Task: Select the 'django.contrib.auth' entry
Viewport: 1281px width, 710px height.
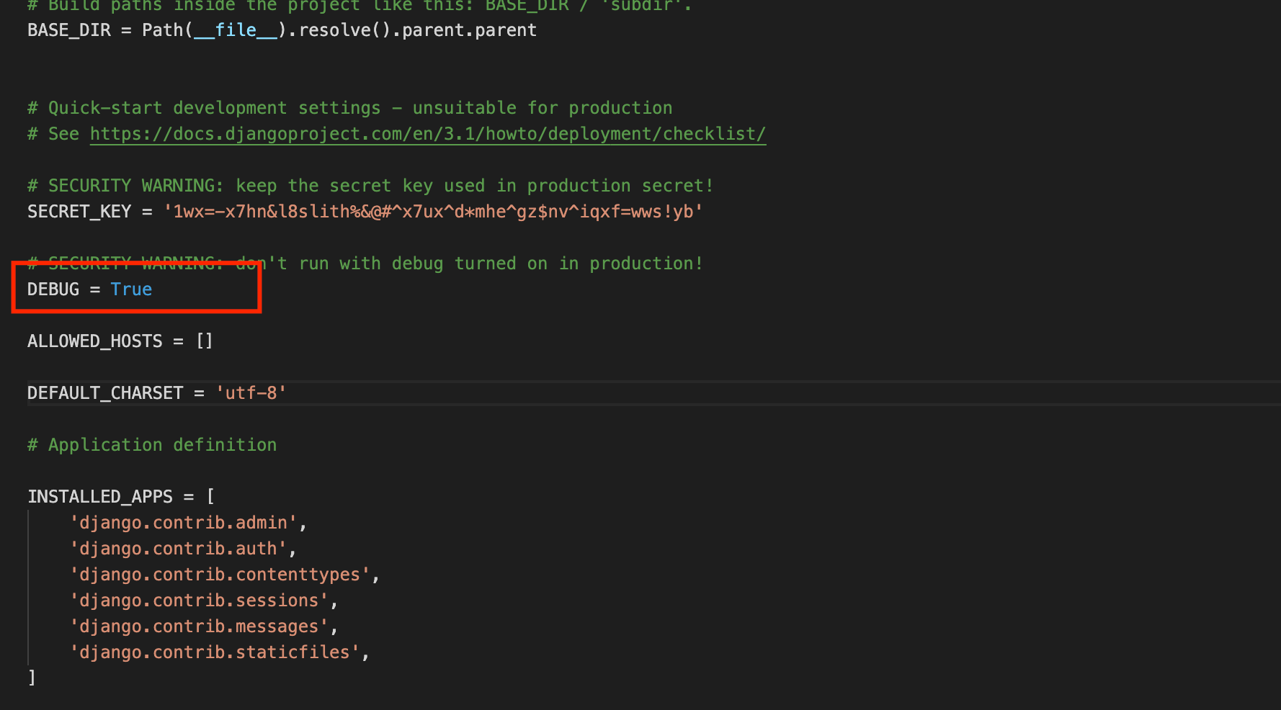Action: 177,548
